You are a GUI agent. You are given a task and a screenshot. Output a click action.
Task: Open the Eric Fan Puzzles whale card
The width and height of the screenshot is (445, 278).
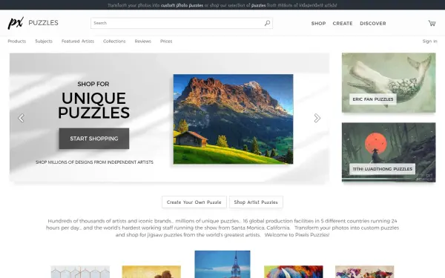(389, 82)
